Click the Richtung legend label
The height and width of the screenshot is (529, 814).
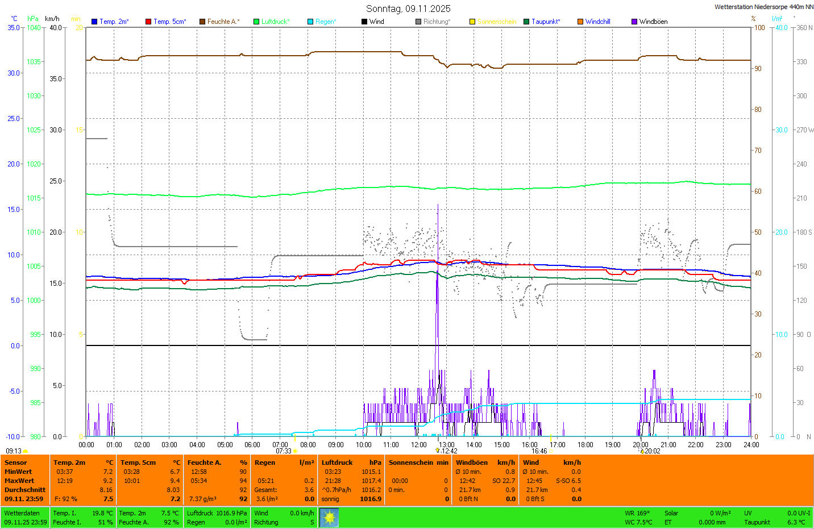coord(436,22)
